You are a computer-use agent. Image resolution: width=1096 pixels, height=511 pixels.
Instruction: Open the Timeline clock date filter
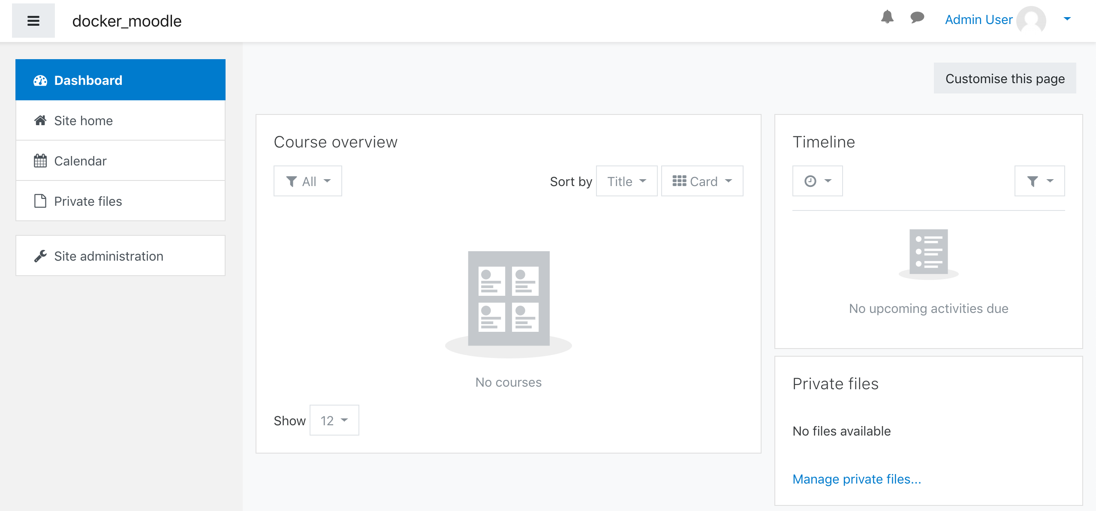[x=818, y=181]
